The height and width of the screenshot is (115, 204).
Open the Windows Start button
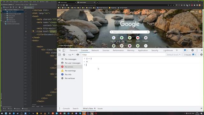[2, 113]
